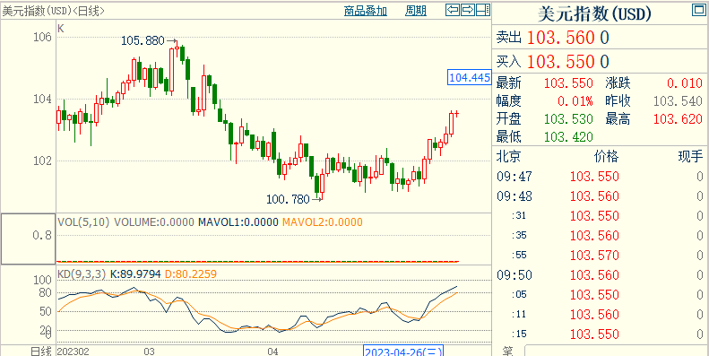This screenshot has width=709, height=356.
Task: Open the 商品叠加 link
Action: pos(366,12)
